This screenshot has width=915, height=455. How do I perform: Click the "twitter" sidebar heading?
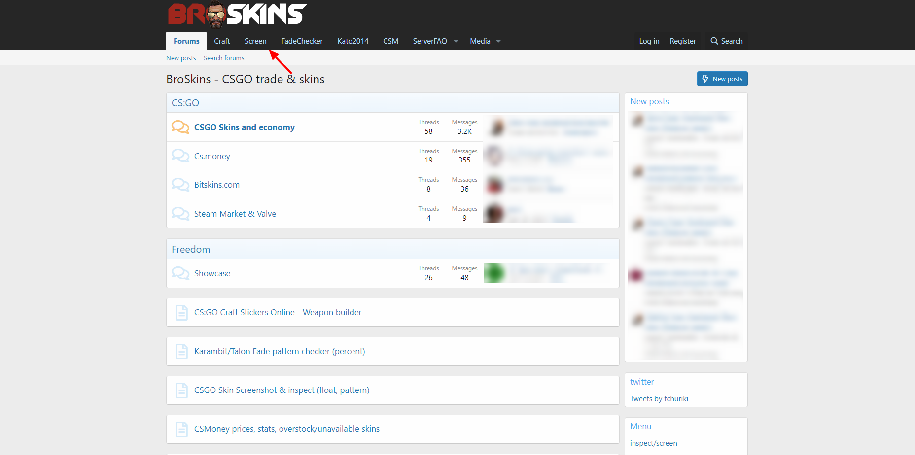coord(642,382)
